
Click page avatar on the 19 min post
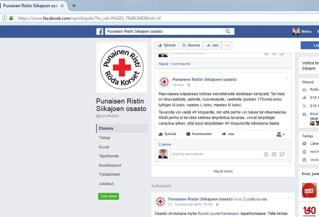(x=164, y=82)
